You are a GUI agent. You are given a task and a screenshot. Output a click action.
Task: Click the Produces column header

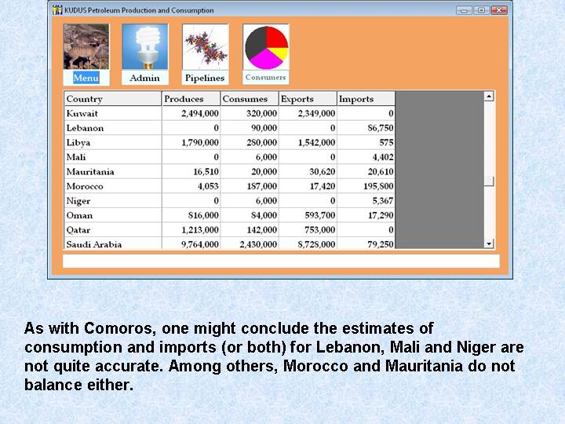[x=191, y=99]
